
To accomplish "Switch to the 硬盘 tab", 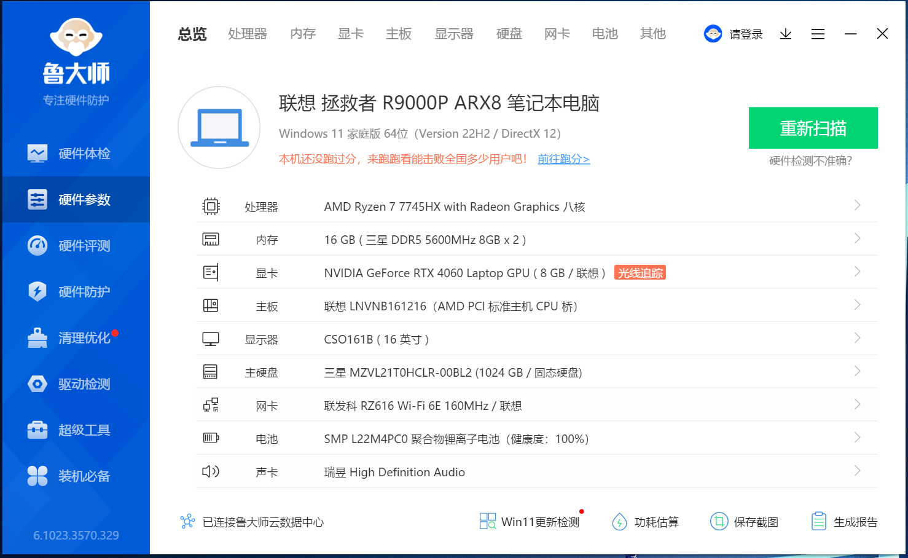I will click(x=509, y=34).
